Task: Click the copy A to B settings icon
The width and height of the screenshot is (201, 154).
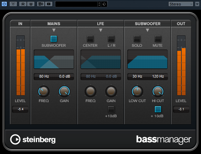Action: coord(49,4)
